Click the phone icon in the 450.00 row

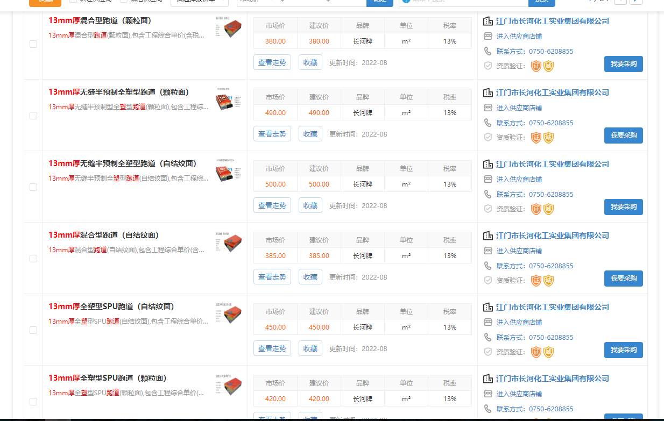488,337
